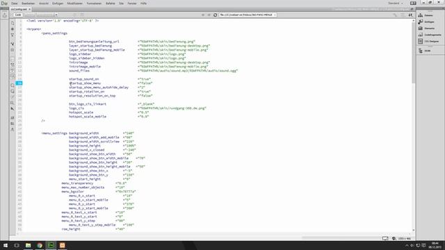445x250 pixels.
Task: Click the horizontal scrollbar below the code
Action: pyautogui.click(x=214, y=234)
